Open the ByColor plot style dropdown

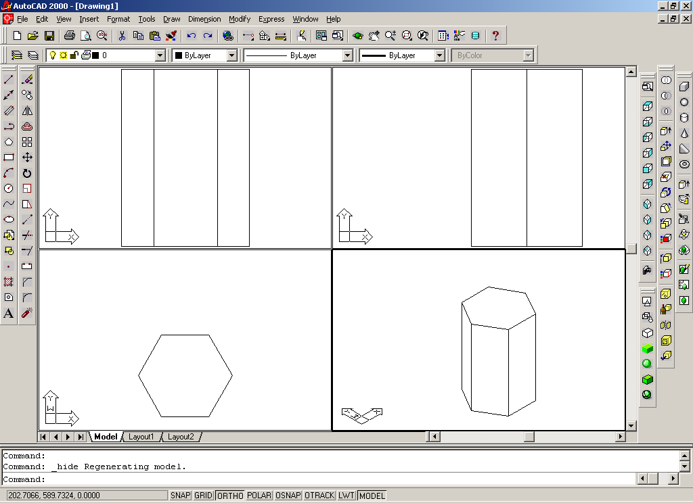528,55
